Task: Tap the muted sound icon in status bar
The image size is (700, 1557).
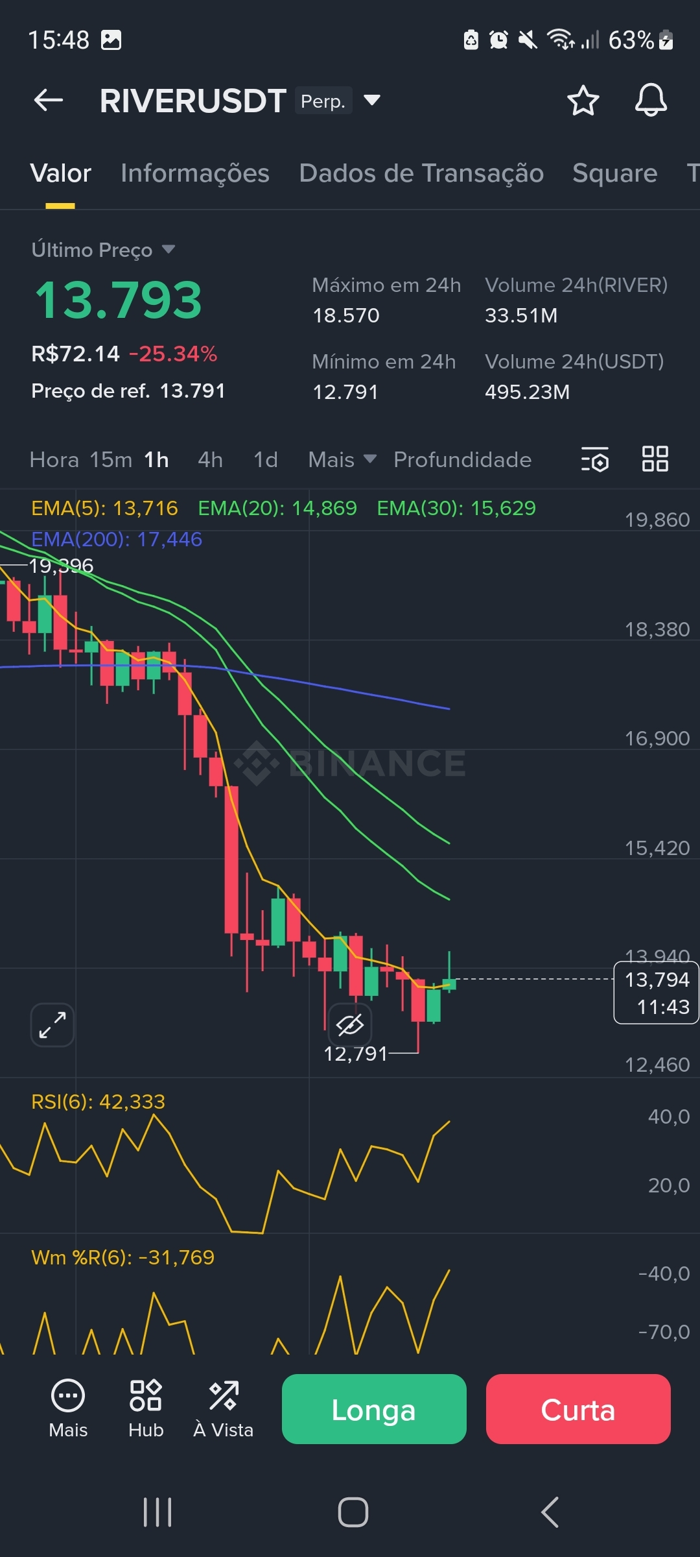Action: pos(528,40)
